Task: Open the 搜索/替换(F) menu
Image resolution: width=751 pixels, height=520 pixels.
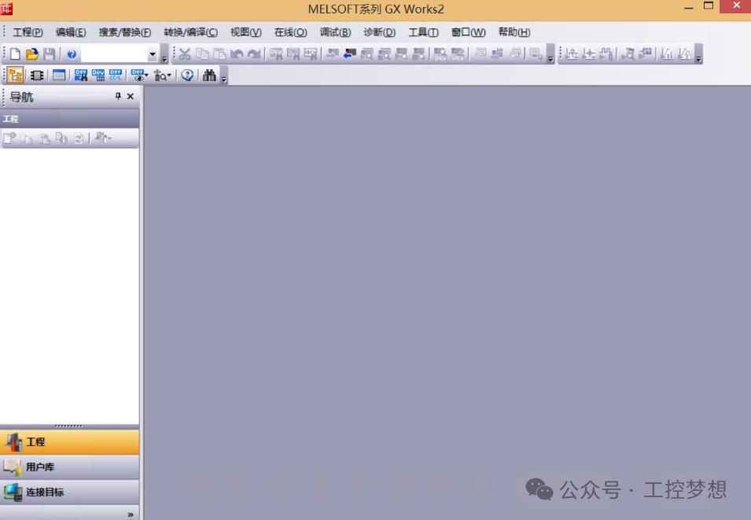Action: pyautogui.click(x=125, y=32)
